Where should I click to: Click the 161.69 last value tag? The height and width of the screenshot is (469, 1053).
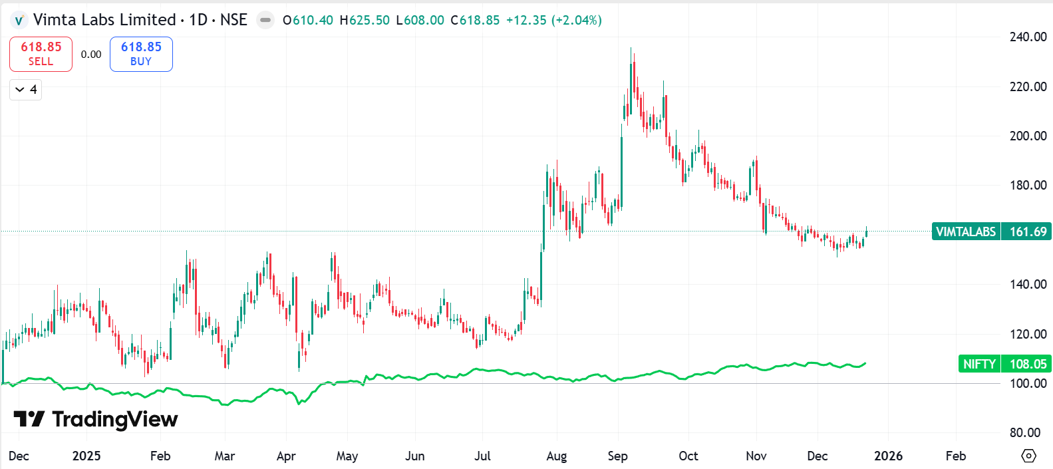[x=1027, y=232]
